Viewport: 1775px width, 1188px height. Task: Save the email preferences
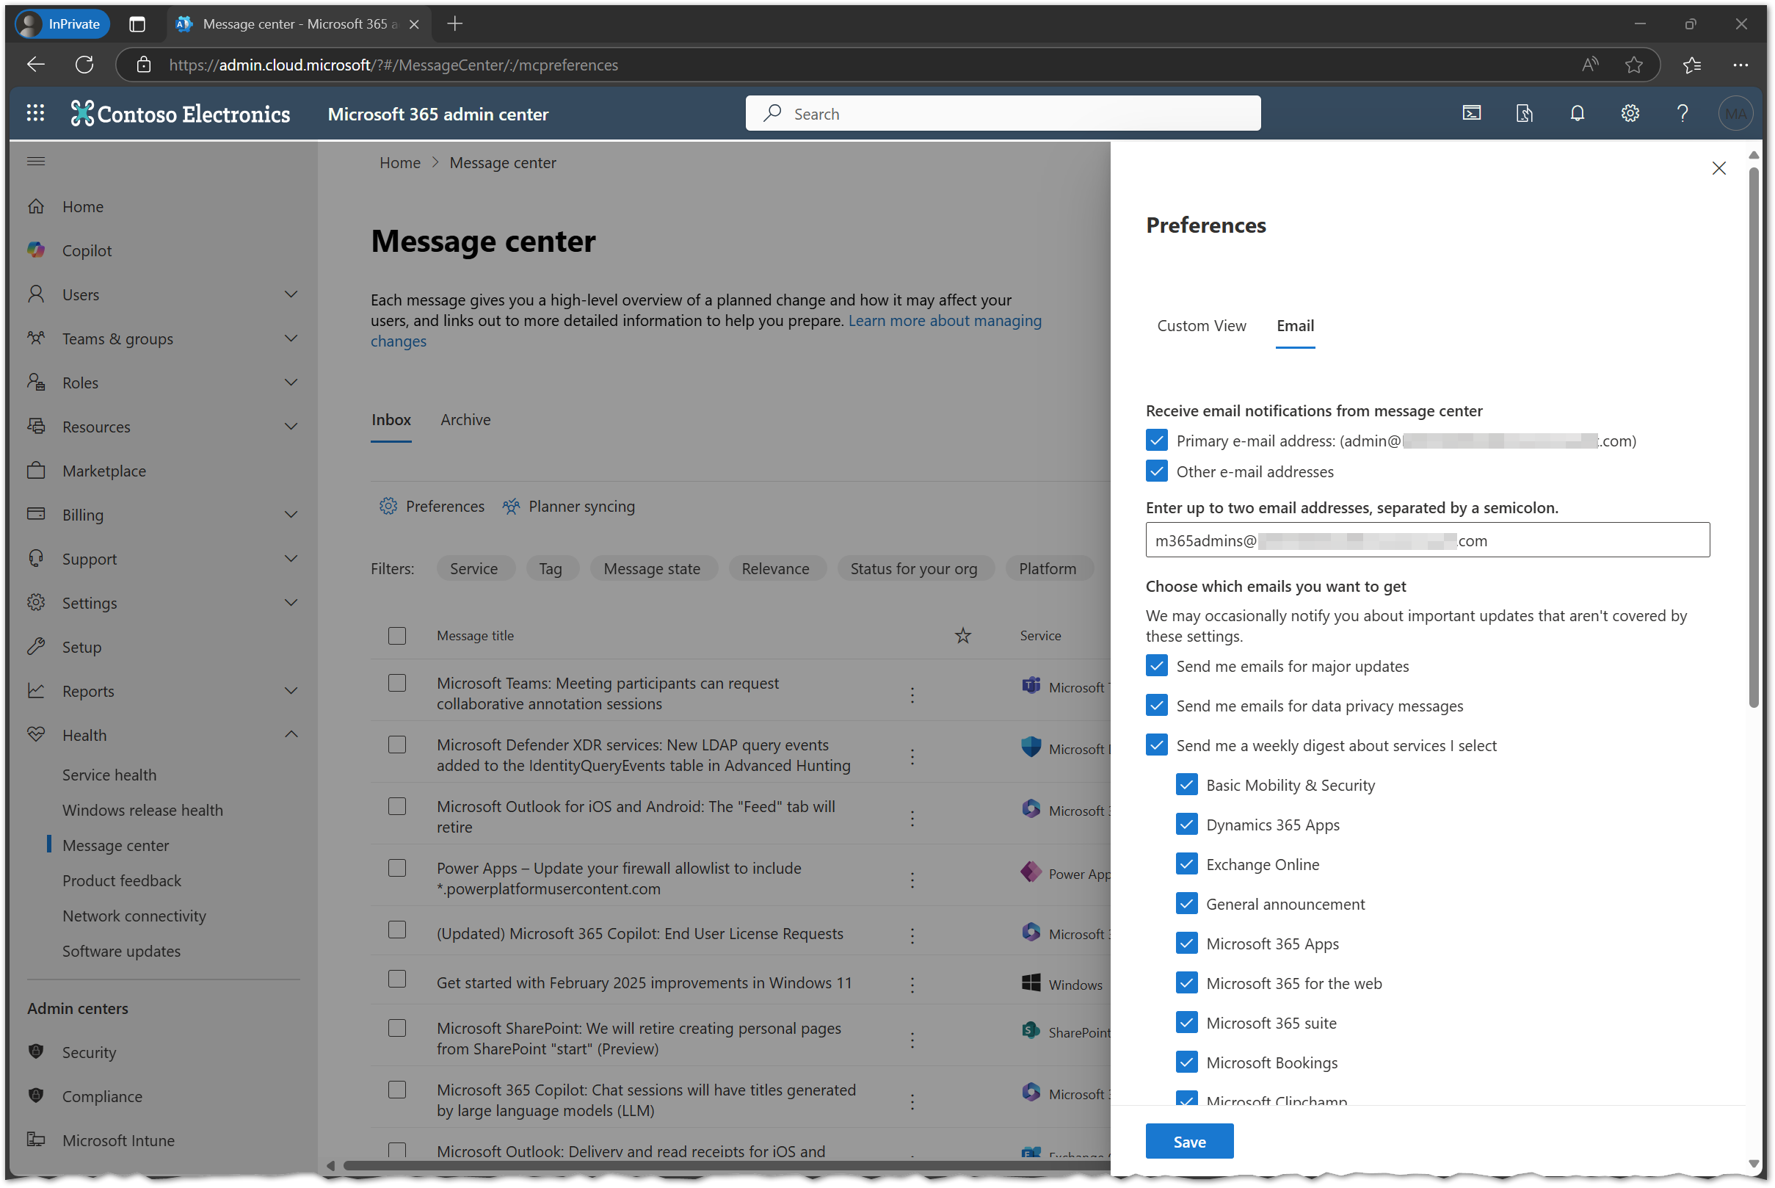(1189, 1141)
